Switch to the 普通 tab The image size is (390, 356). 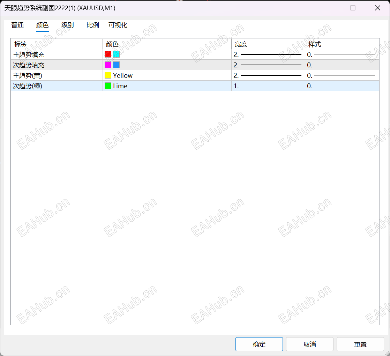coord(17,25)
